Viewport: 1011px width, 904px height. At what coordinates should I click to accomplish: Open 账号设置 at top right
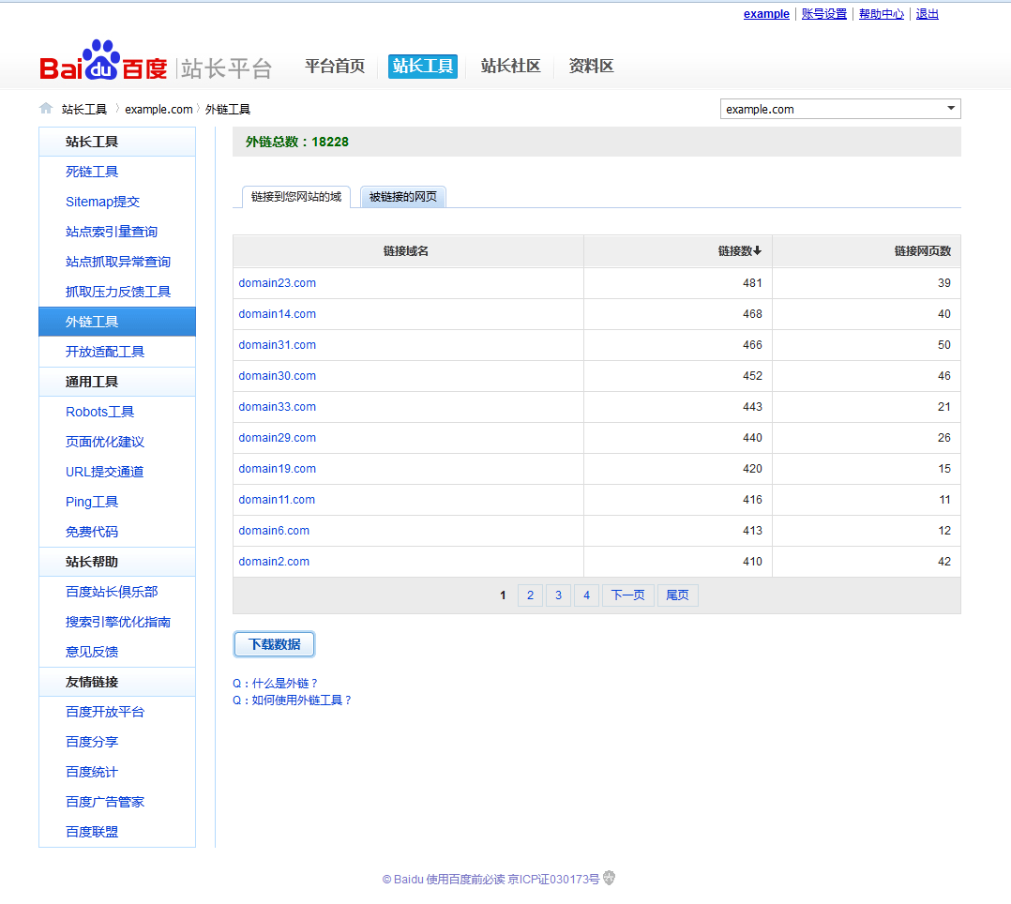coord(823,14)
